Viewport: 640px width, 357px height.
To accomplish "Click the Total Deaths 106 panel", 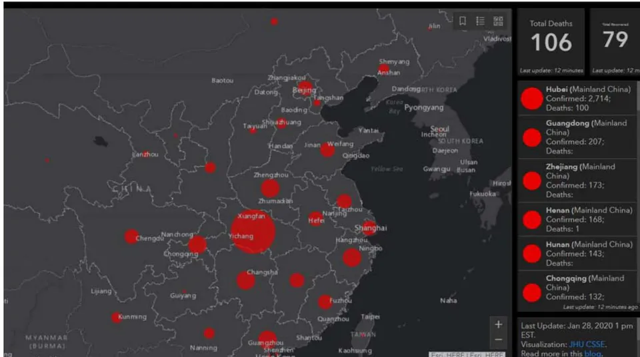I will [x=551, y=42].
